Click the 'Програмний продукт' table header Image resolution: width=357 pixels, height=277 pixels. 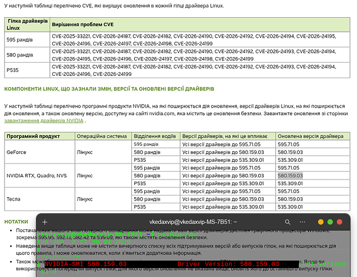coord(33,136)
